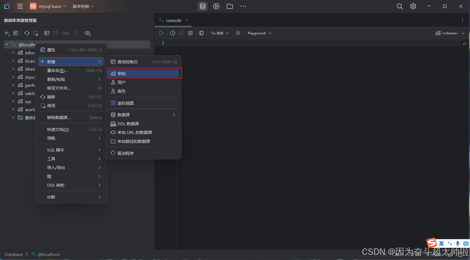Open the files folder icon in title bar

pos(230,6)
